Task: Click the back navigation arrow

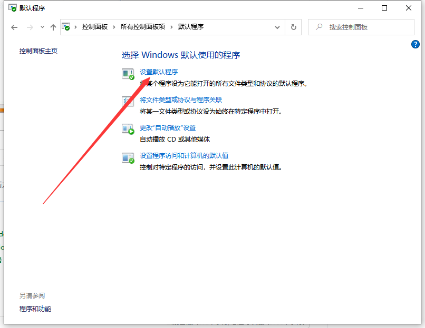Action: click(14, 27)
